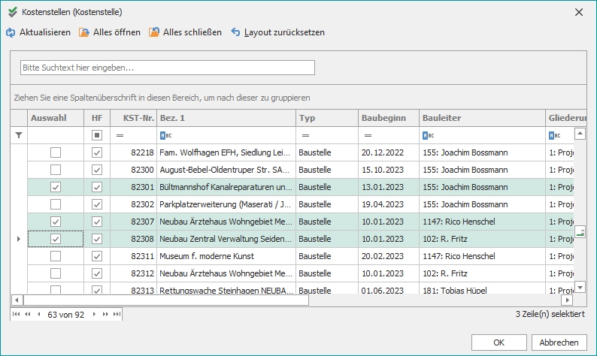Click the Abbrechen button

pos(559,342)
